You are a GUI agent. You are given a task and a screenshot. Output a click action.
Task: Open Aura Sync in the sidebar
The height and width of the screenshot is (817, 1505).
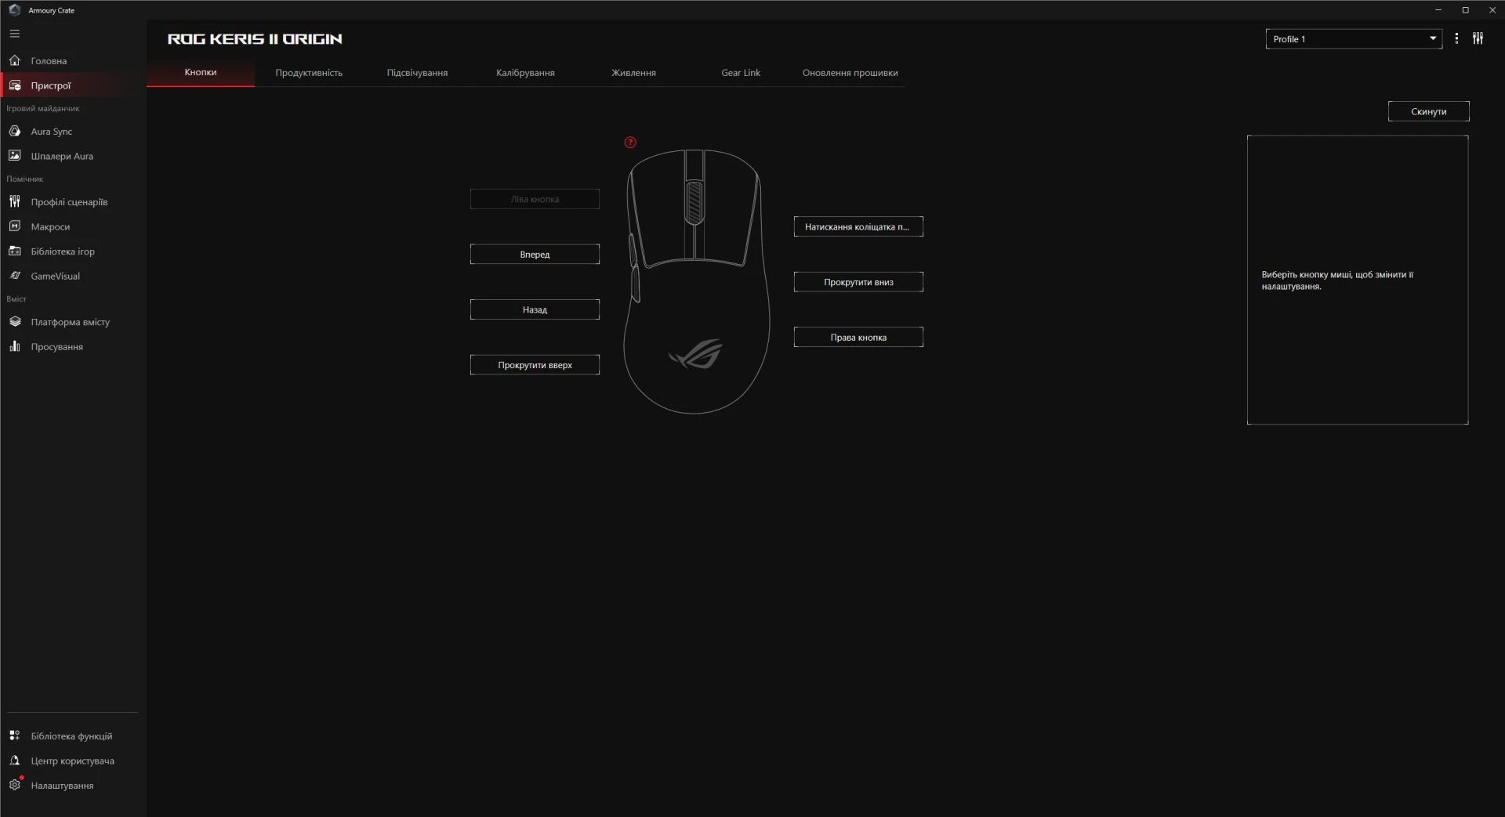tap(73, 131)
